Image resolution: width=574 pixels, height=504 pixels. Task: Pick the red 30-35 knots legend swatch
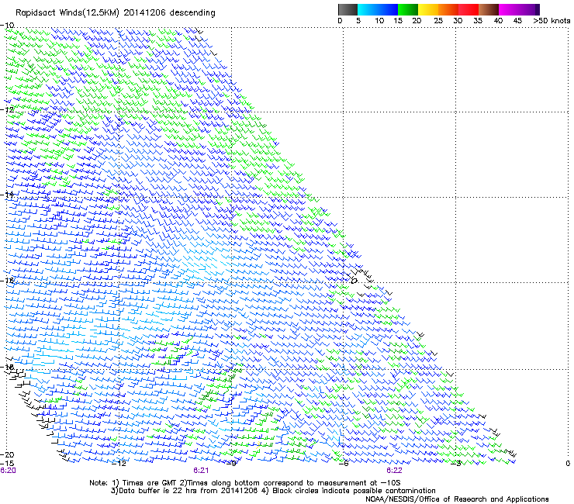[469, 9]
